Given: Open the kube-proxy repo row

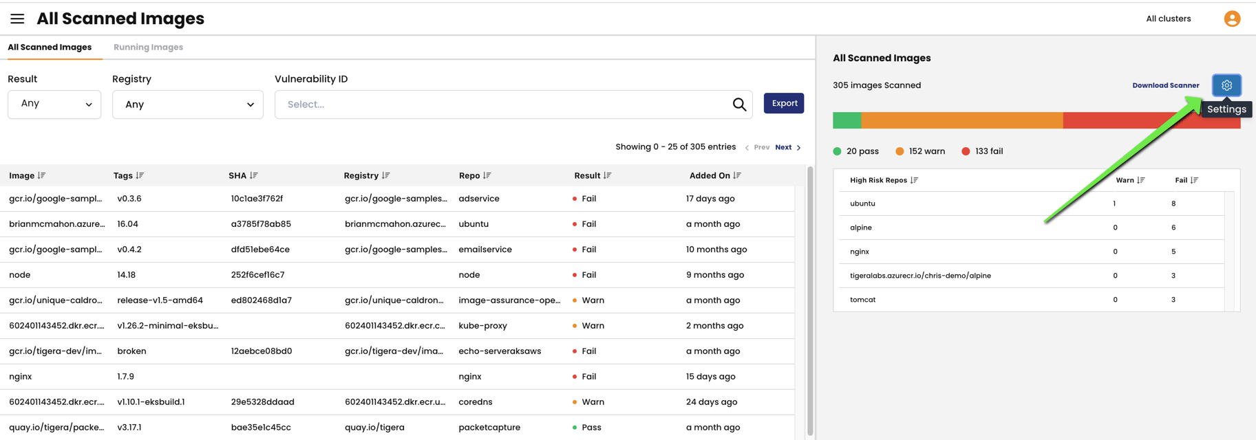Looking at the screenshot, I should tap(397, 326).
